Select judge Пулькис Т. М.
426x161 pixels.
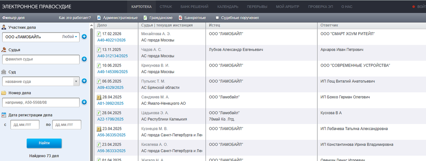(x=153, y=81)
